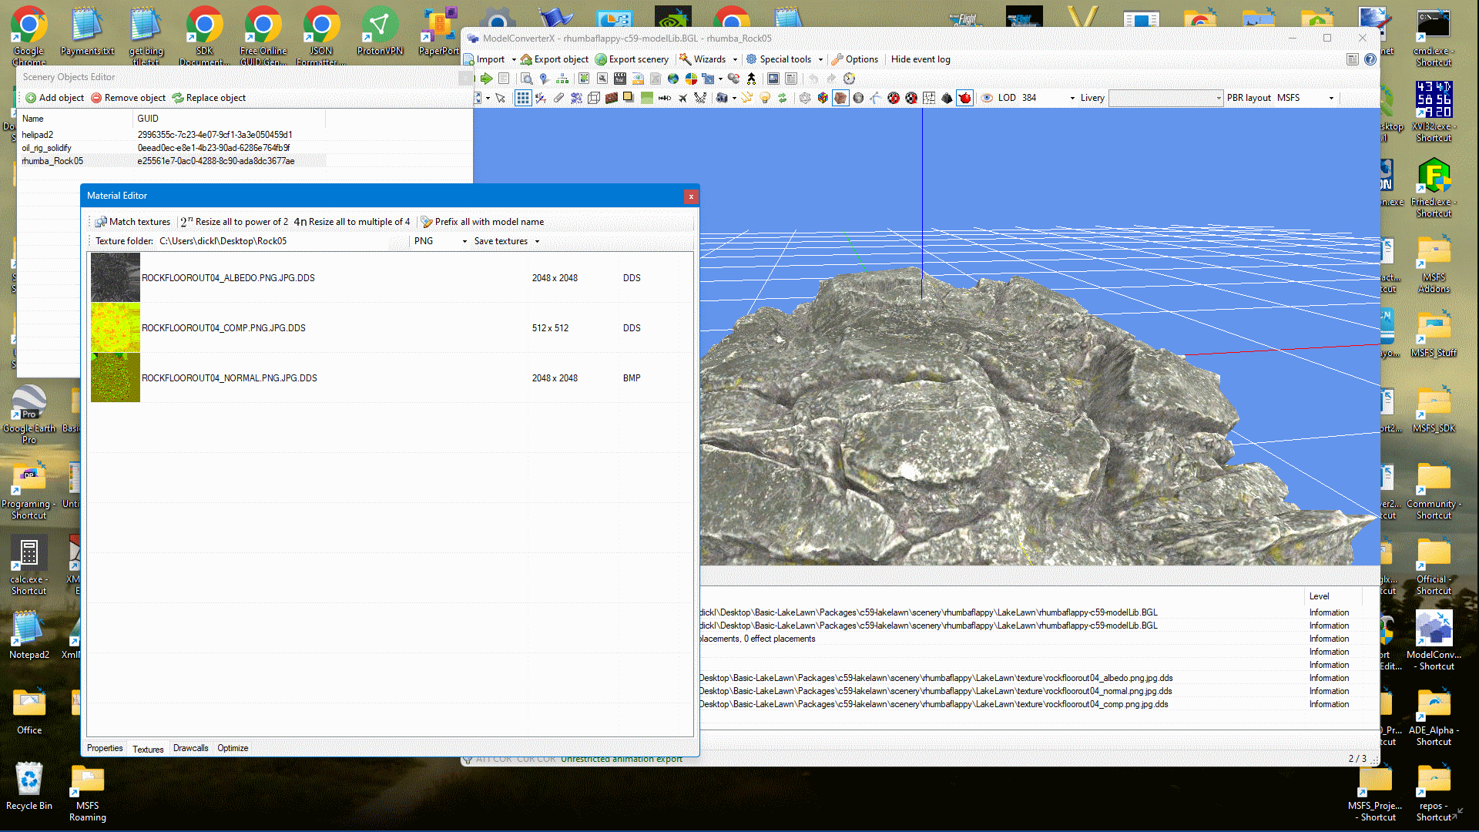Open the material editor globe icon
The height and width of the screenshot is (832, 1479).
(673, 79)
